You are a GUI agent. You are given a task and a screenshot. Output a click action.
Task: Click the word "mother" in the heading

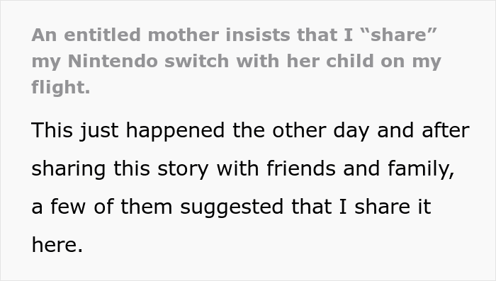point(183,35)
